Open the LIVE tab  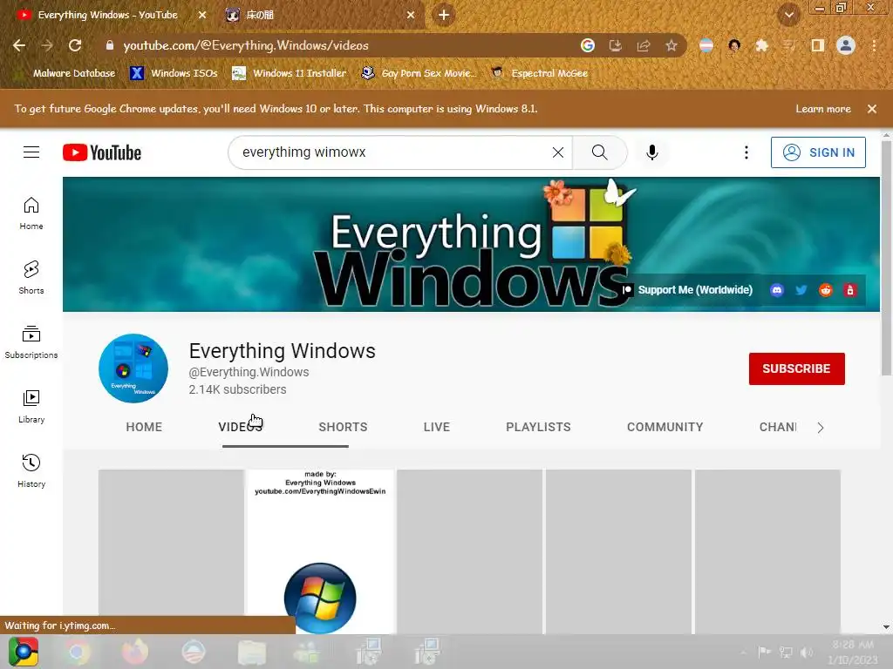coord(437,427)
